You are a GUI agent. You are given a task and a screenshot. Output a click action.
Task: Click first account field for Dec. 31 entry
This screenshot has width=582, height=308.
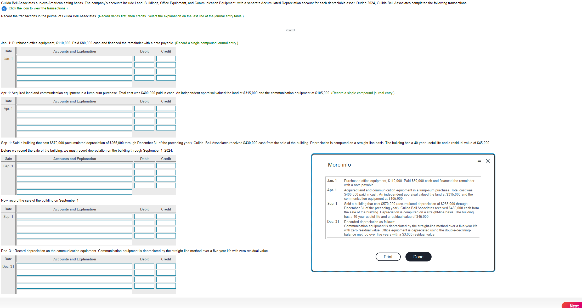[75, 266]
